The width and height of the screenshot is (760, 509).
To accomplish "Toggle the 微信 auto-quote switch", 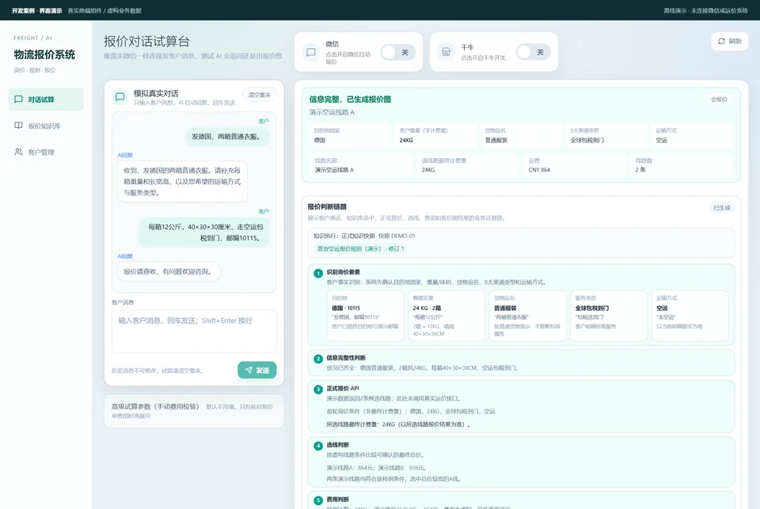I will tap(398, 52).
